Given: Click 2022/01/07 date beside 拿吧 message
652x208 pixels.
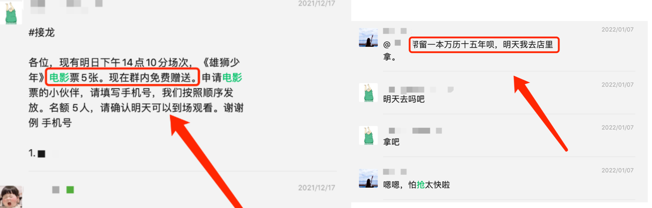Looking at the screenshot, I should click(x=617, y=127).
